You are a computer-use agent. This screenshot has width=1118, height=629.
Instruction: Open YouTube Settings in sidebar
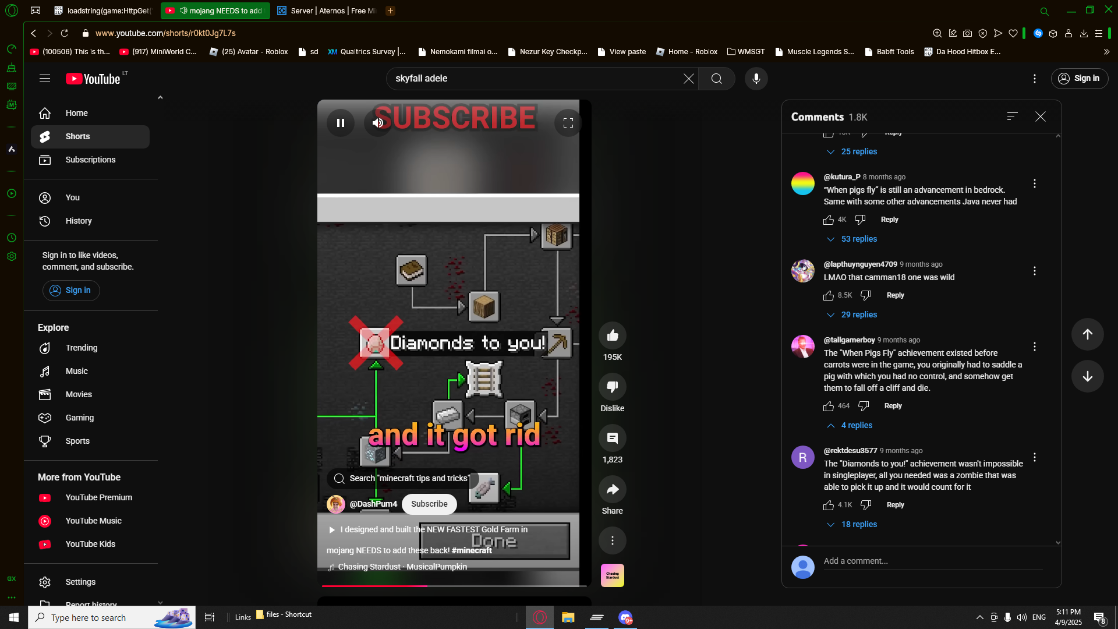click(x=90, y=582)
